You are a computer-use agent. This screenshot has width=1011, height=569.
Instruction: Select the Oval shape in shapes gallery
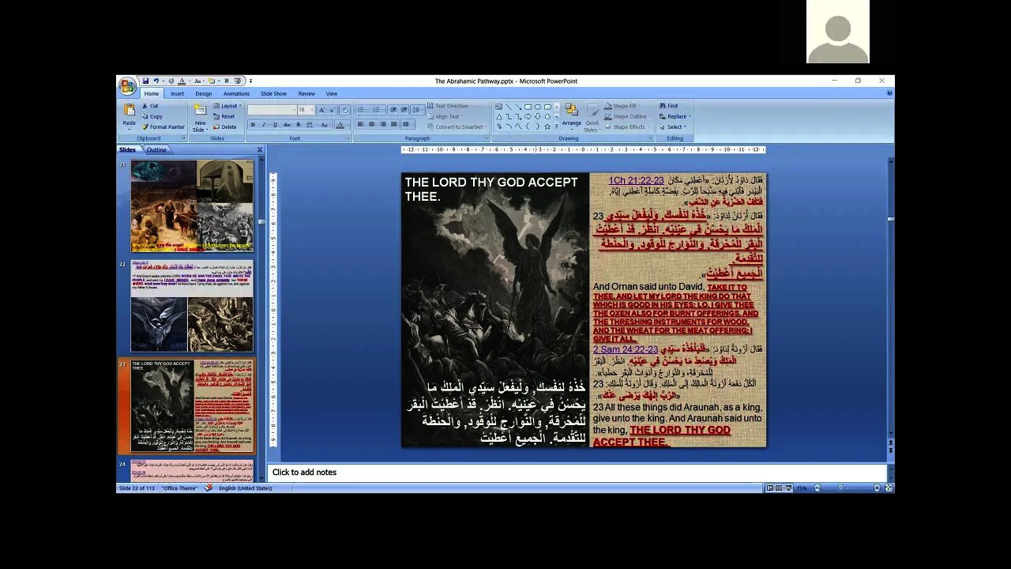click(x=538, y=107)
